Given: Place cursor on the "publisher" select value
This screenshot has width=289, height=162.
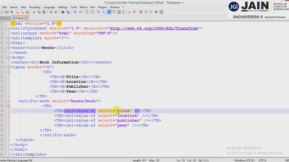Looking at the screenshot, I should [x=128, y=121].
